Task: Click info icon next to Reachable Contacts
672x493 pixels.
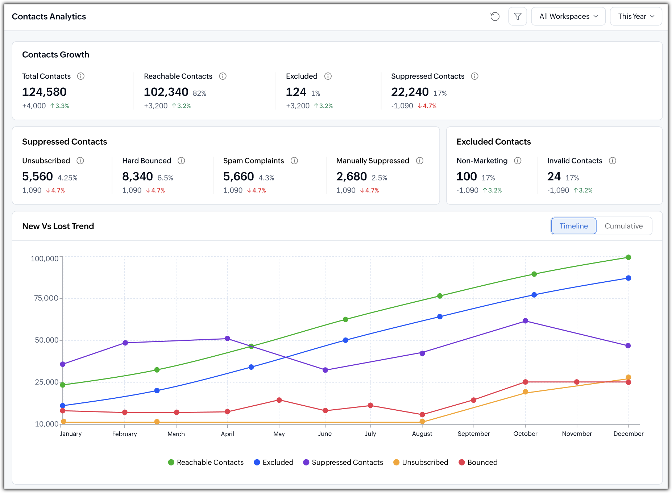Action: 223,76
